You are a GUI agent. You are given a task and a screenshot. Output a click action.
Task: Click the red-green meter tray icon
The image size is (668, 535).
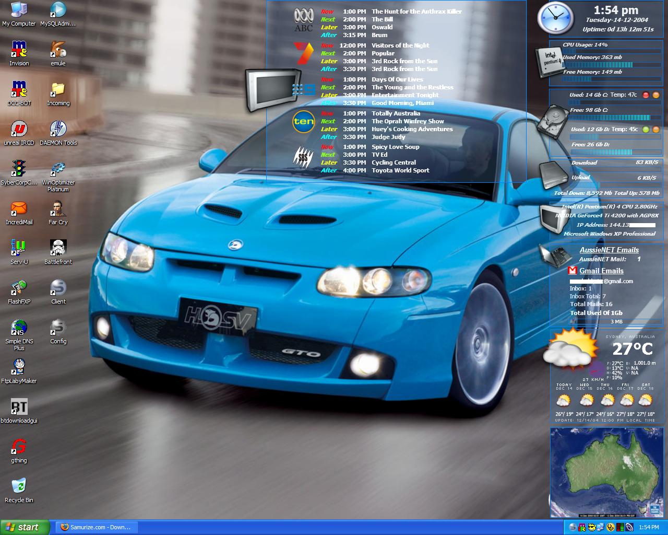pos(620,527)
